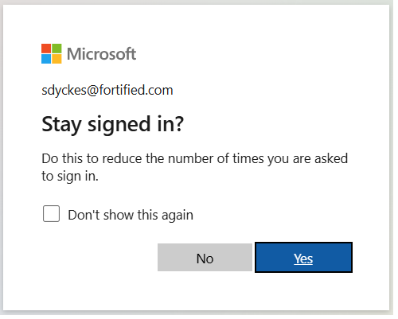Click the Microsoft wordmark text

tap(101, 54)
